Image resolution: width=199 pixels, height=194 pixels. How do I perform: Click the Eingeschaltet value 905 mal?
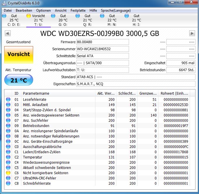point(181,63)
